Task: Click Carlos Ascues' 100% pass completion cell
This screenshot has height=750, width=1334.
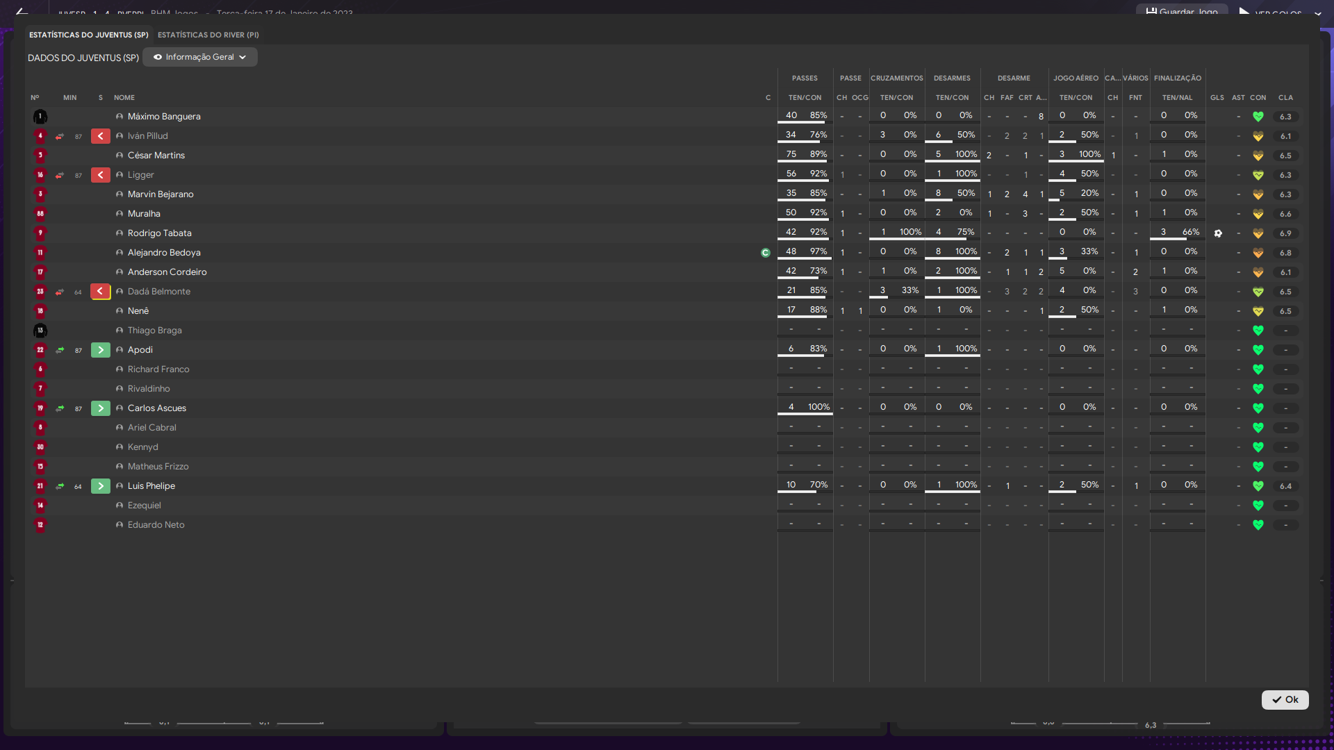Action: (x=818, y=407)
